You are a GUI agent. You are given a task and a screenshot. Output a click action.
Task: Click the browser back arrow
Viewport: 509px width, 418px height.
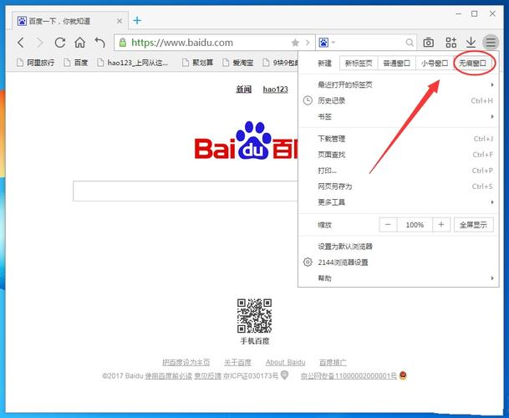coord(20,42)
